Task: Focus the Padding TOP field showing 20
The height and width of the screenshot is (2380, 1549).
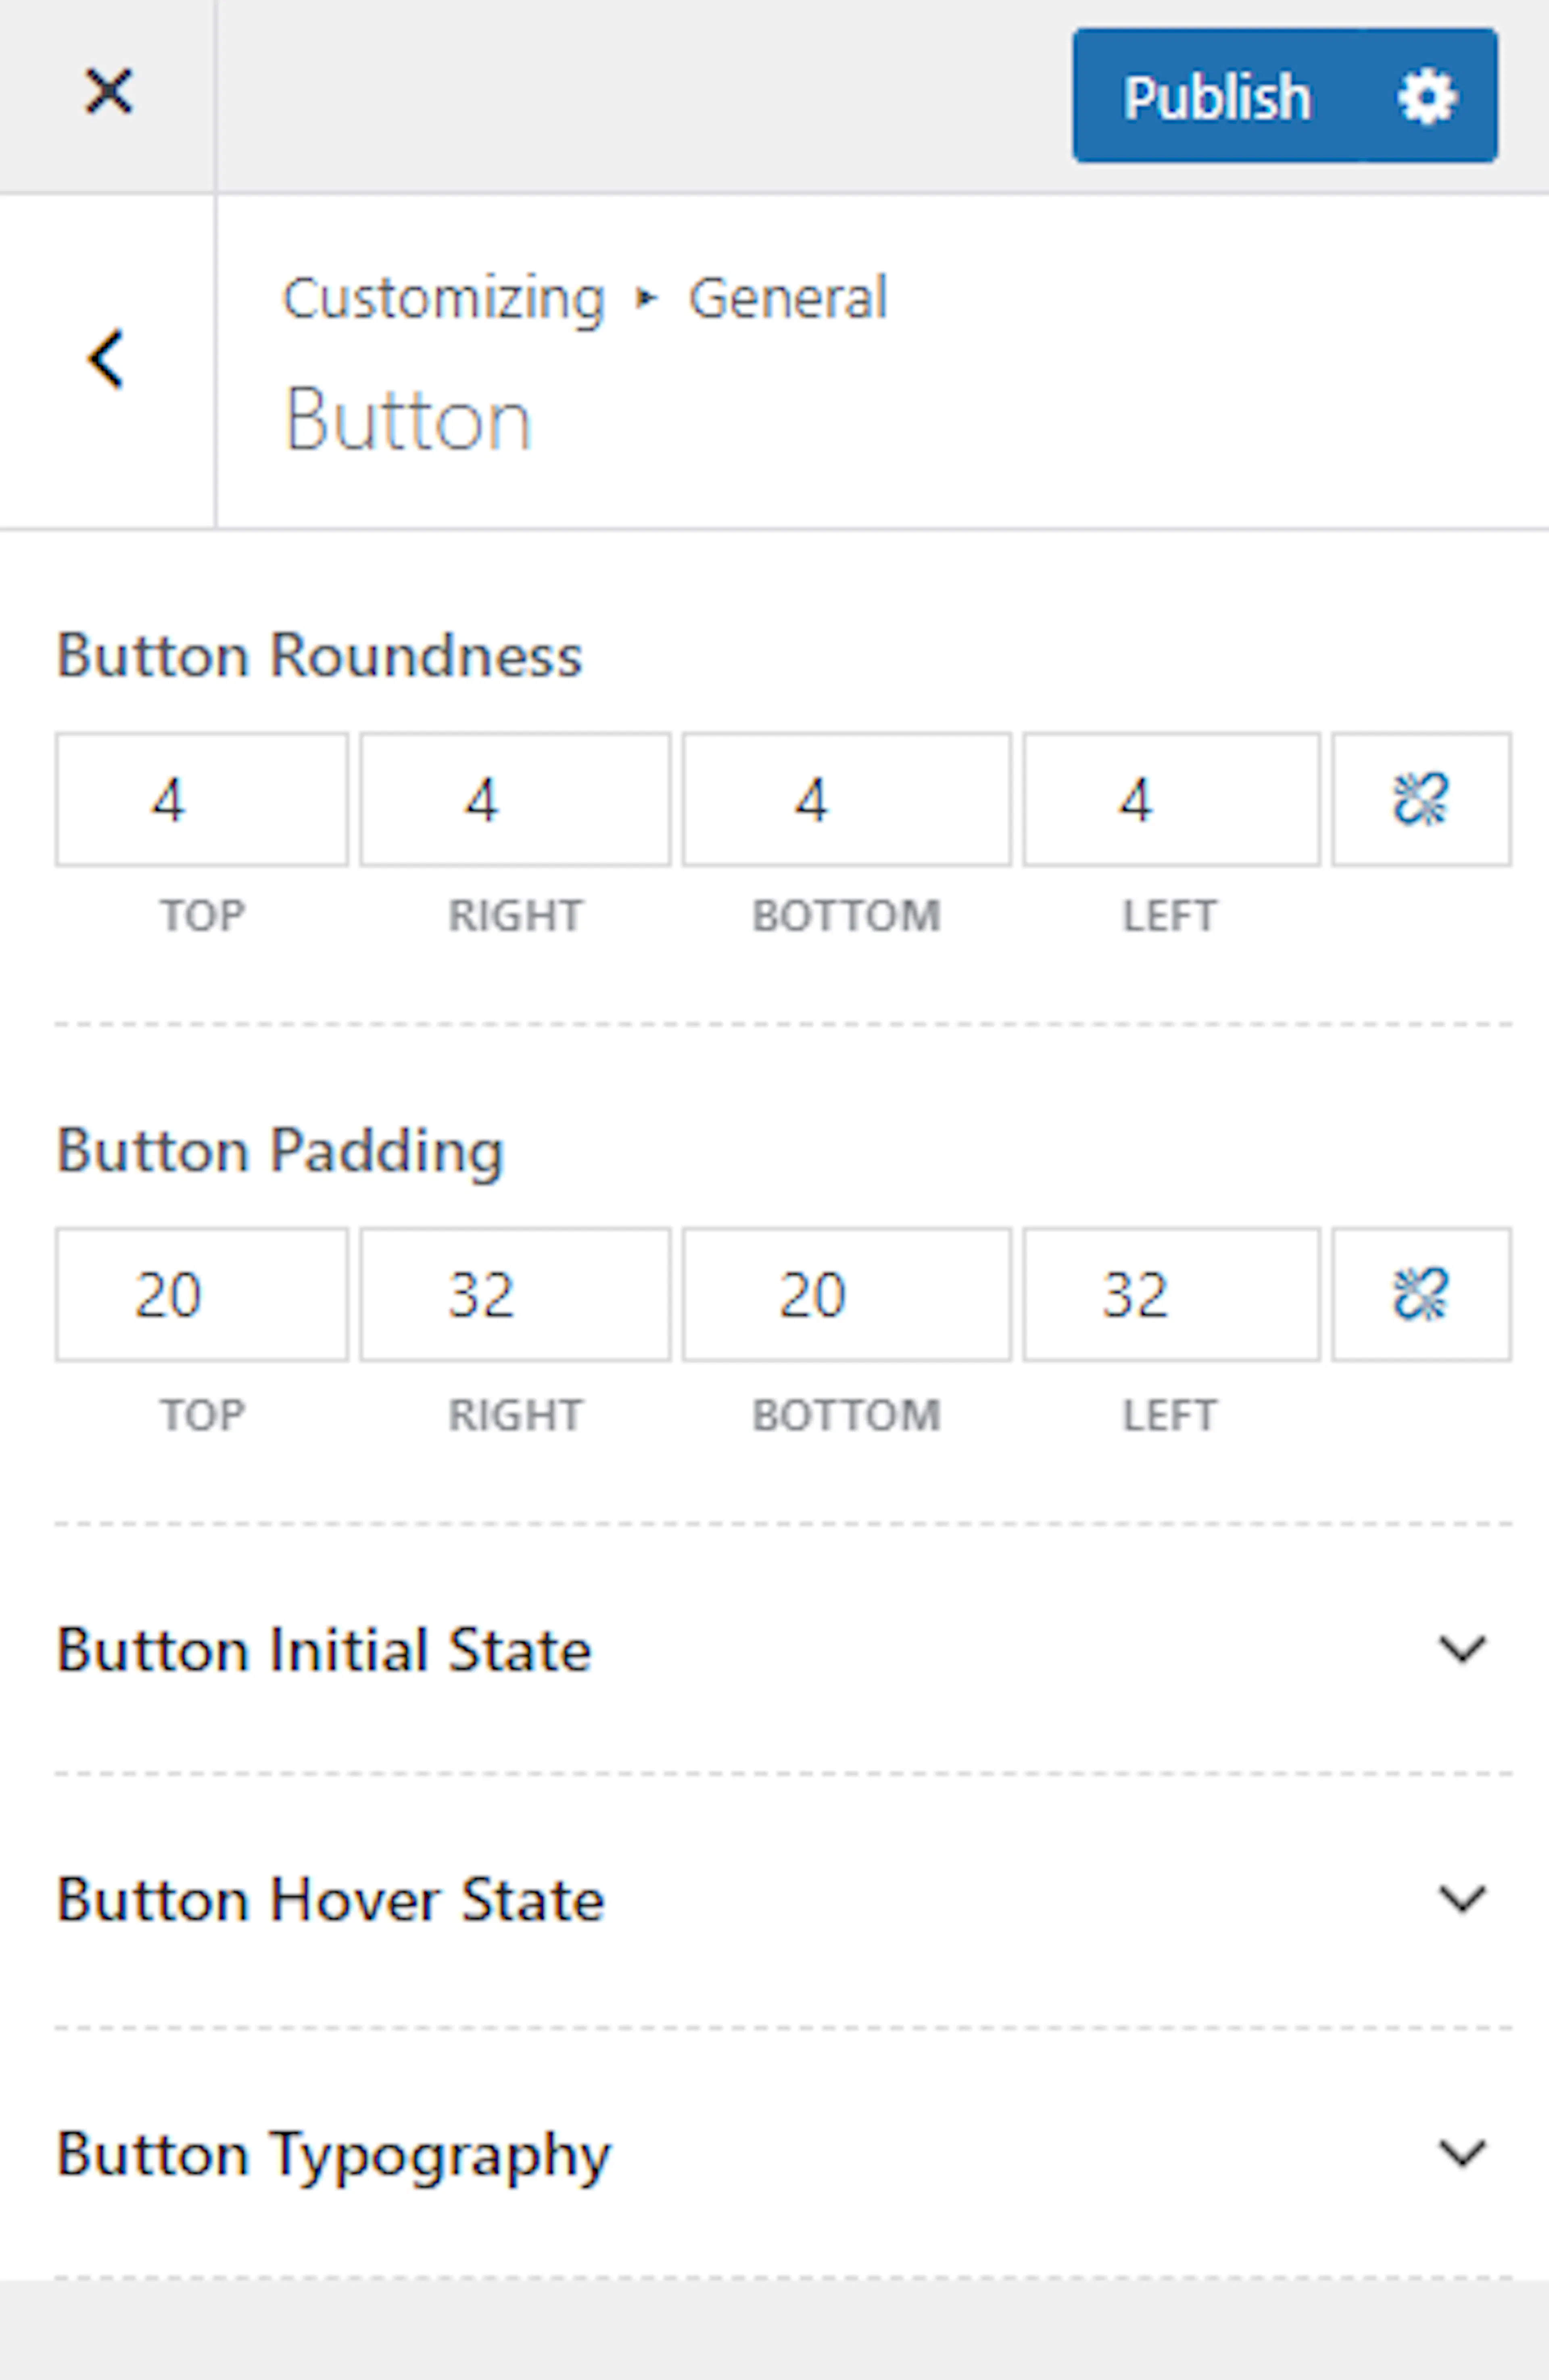Action: coord(202,1294)
